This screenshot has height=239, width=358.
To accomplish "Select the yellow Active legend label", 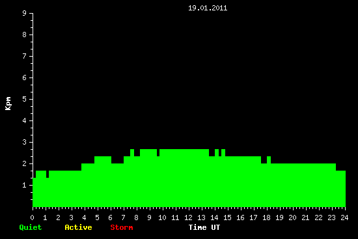I will [x=78, y=227].
